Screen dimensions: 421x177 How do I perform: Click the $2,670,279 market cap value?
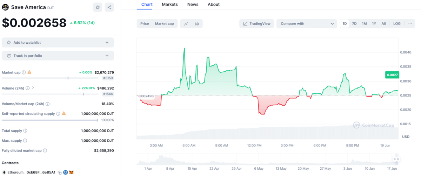pyautogui.click(x=104, y=72)
